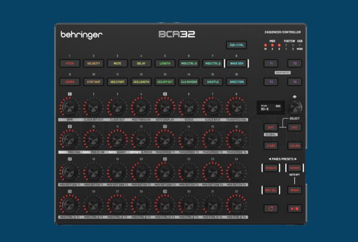Click knob 27 labeled MIDI CTRL α T2
The image size is (358, 242).
click(x=117, y=205)
